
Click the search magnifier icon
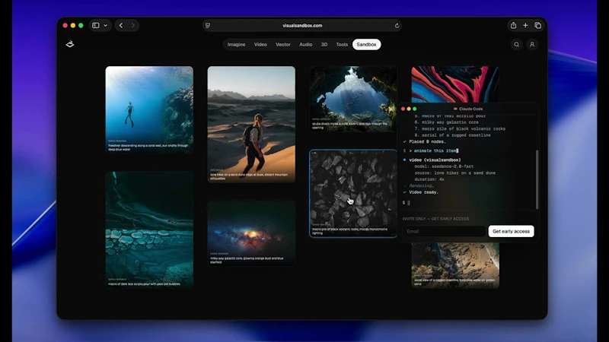[x=517, y=45]
